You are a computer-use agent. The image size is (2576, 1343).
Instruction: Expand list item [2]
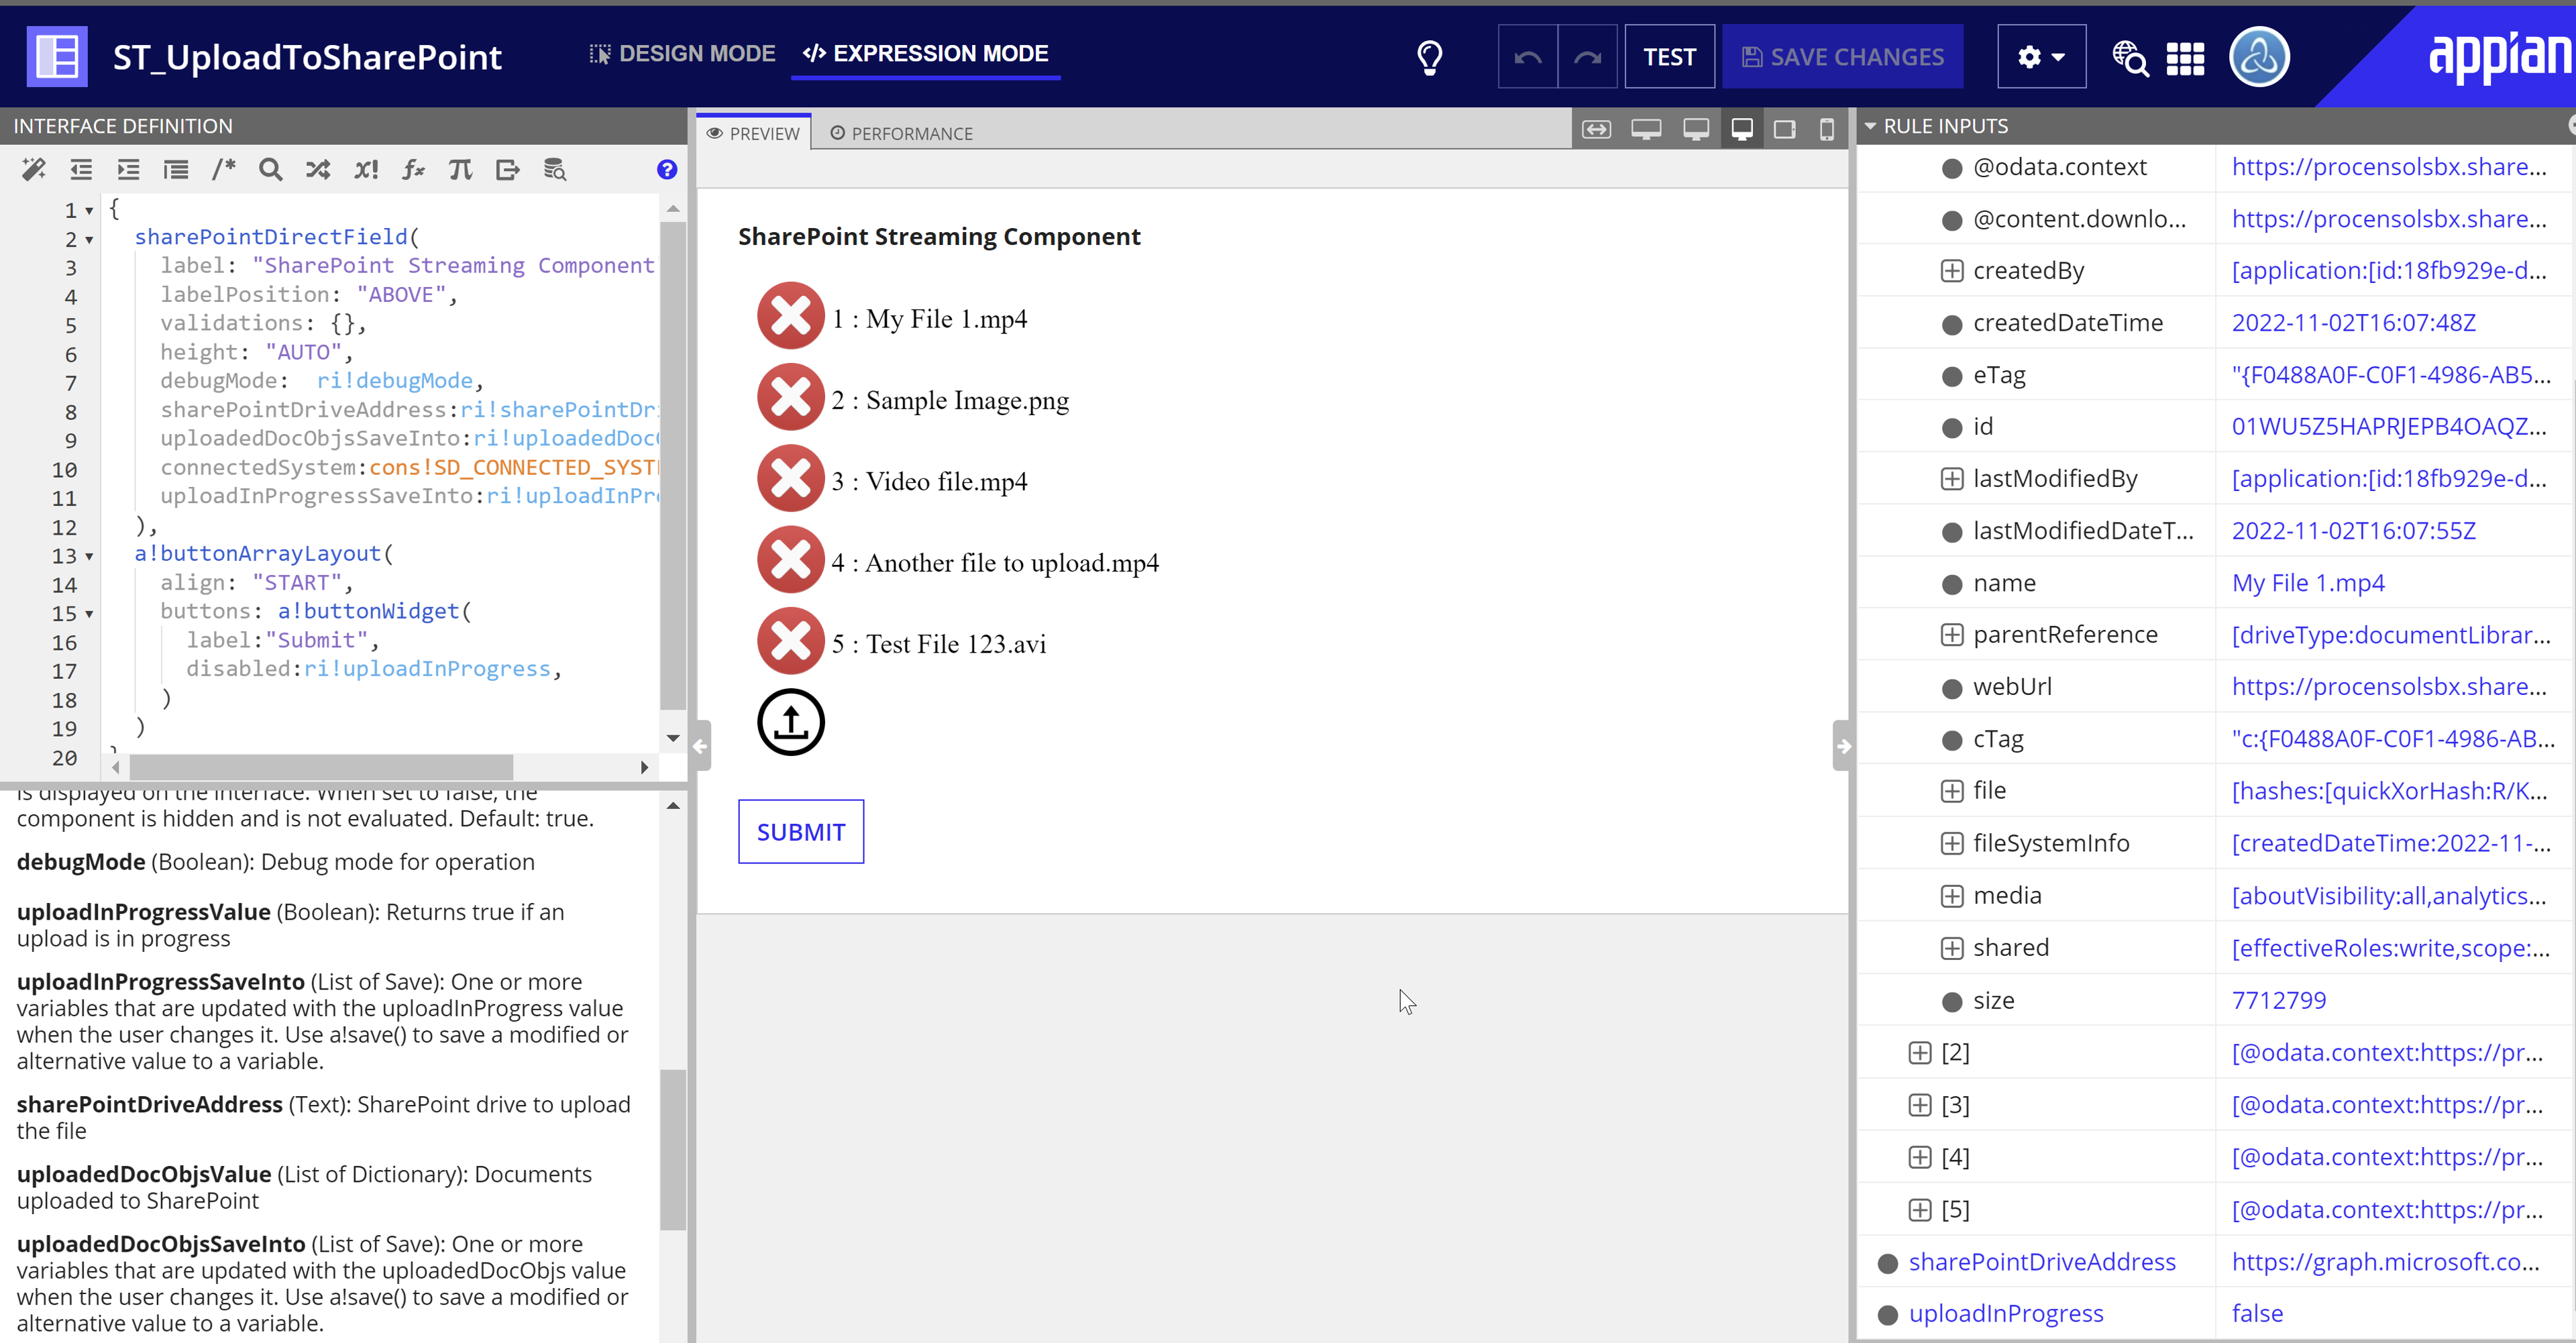point(1919,1053)
